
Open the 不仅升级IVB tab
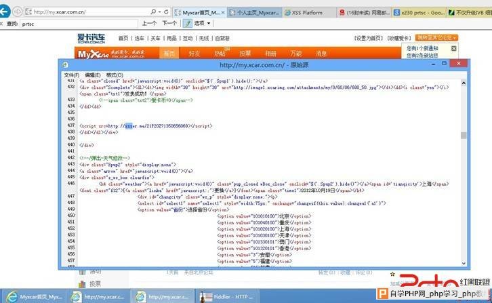pyautogui.click(x=470, y=13)
